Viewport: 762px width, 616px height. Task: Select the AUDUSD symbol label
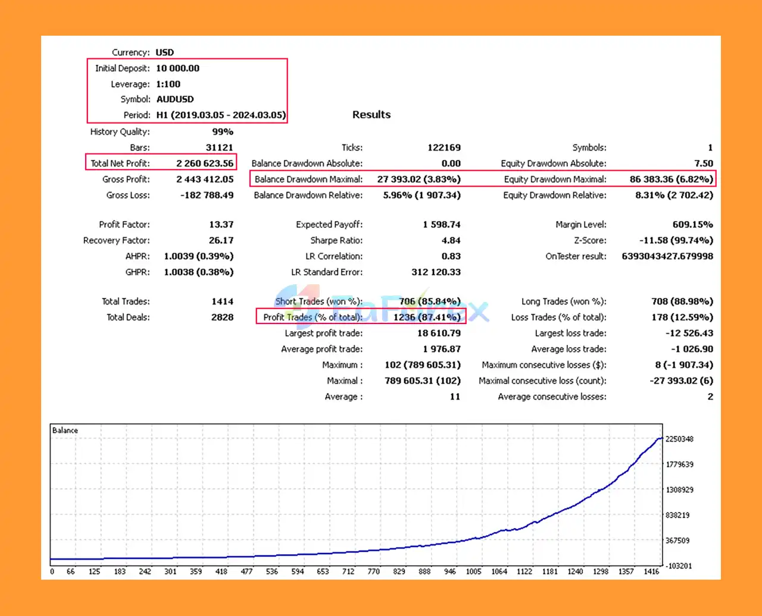click(x=175, y=99)
